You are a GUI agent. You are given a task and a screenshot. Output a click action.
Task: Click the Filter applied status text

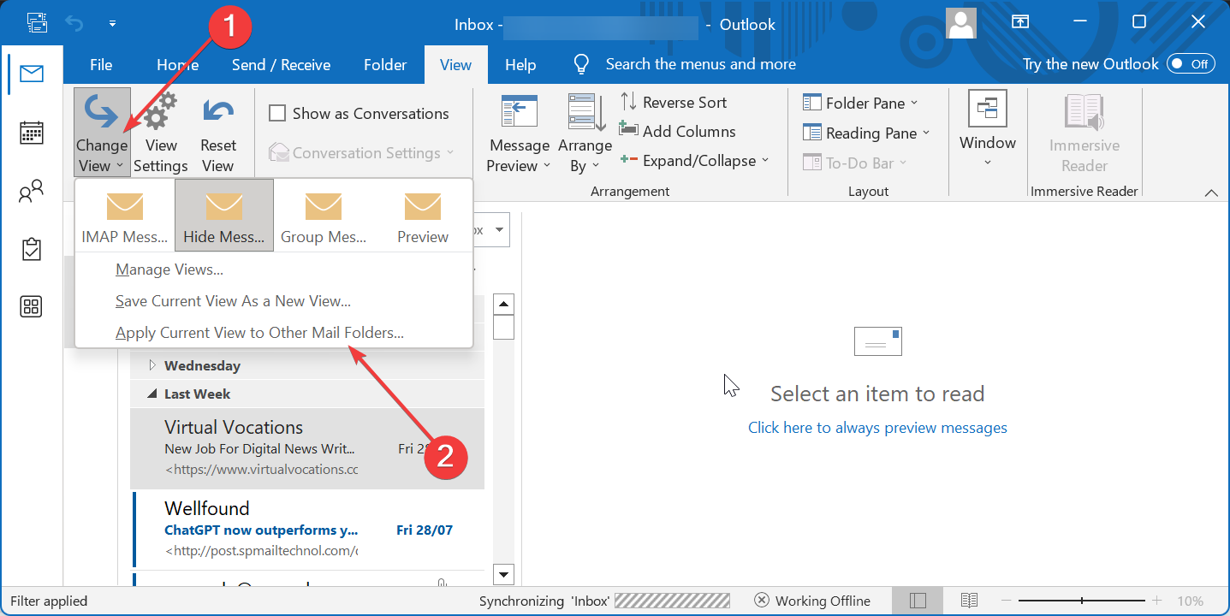[x=49, y=601]
